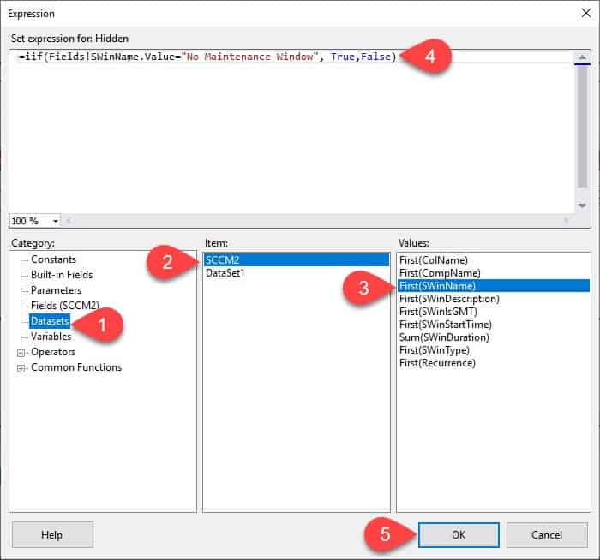This screenshot has height=560, width=600.
Task: Place cursor on True keyword in expression
Action: pos(343,57)
